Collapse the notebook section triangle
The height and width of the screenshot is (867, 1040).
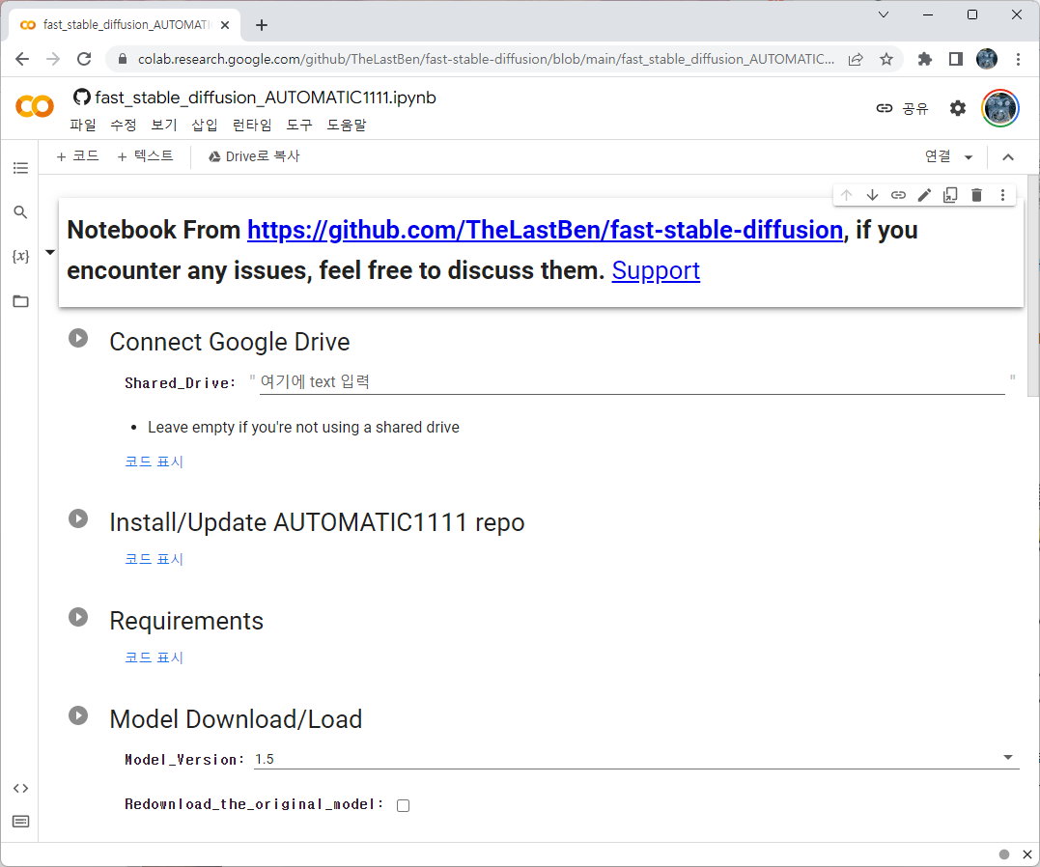click(50, 252)
